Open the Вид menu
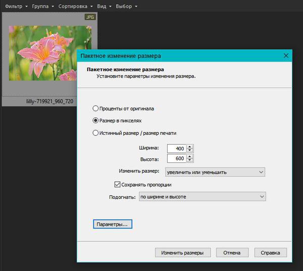This screenshot has width=303, height=271. [x=104, y=7]
